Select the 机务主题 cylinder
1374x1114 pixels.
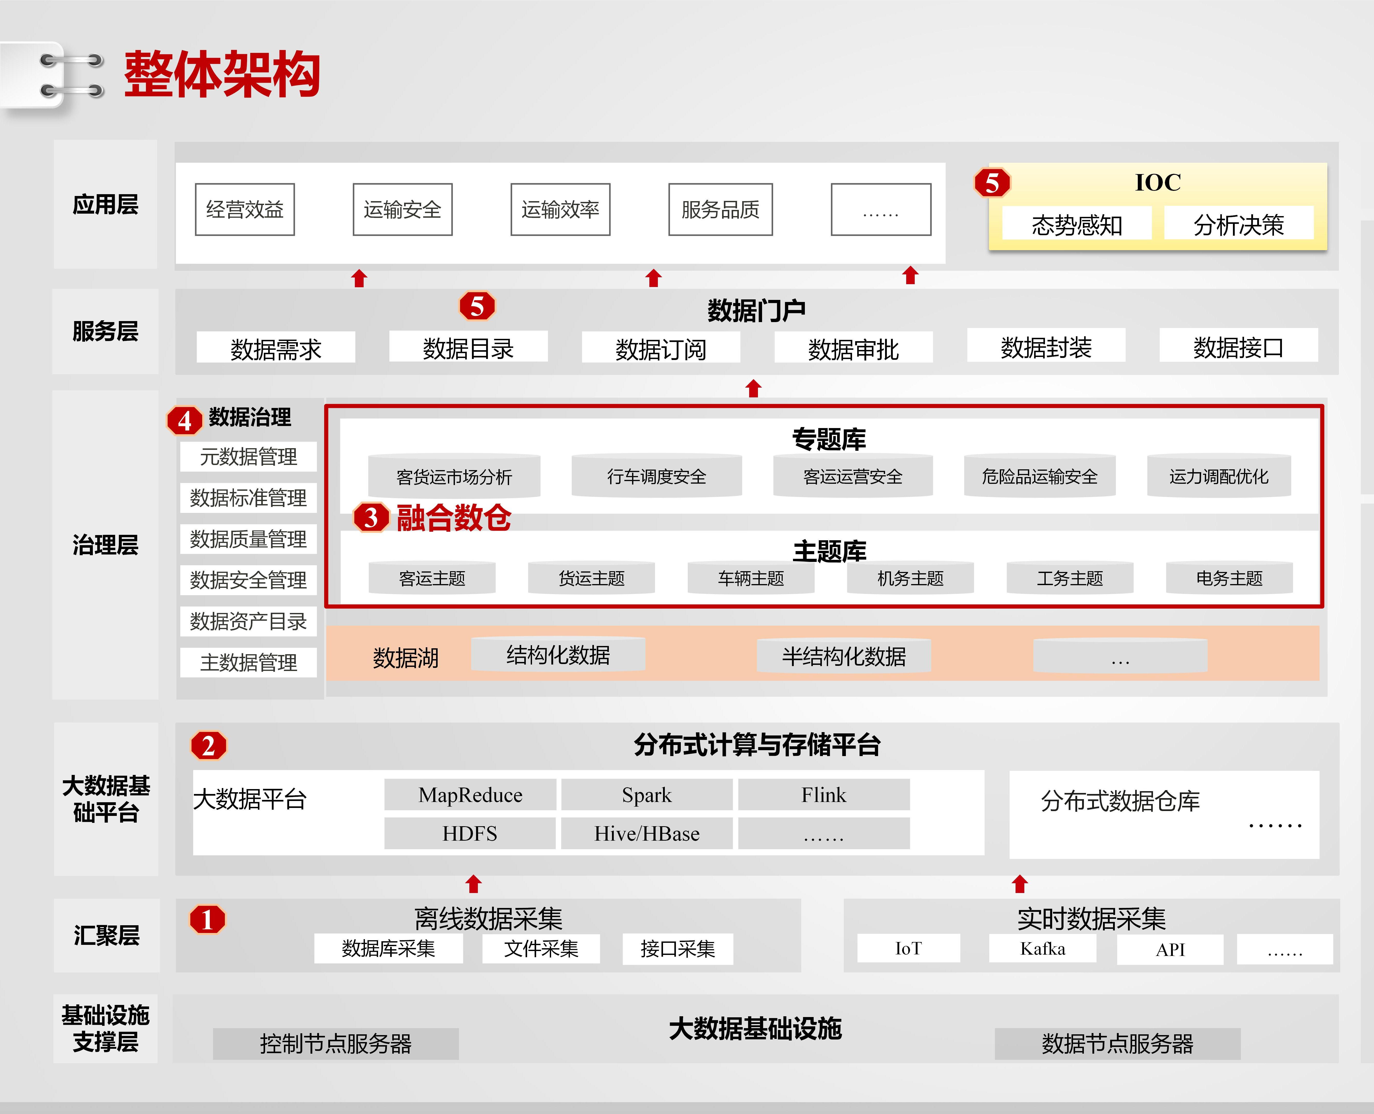(x=911, y=578)
